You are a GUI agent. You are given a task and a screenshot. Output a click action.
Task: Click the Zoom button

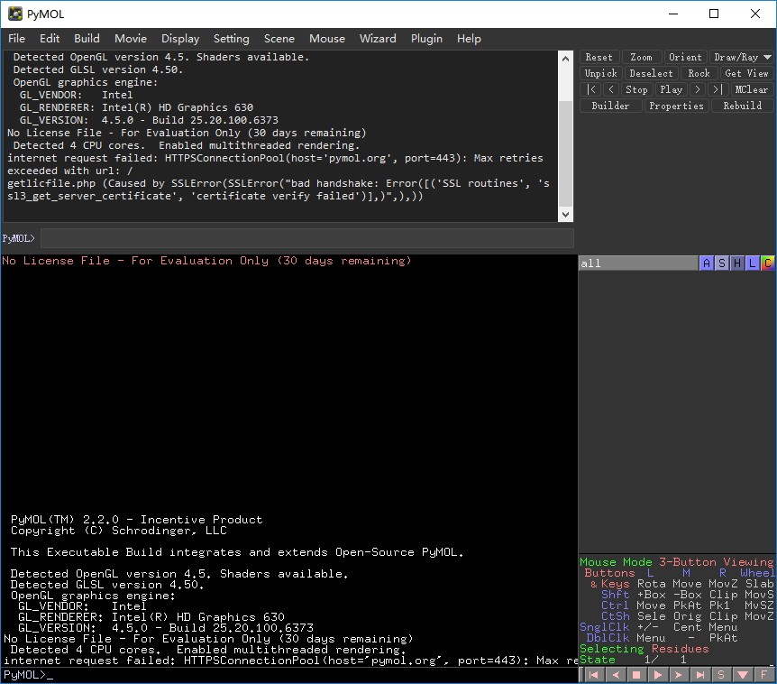(x=641, y=57)
